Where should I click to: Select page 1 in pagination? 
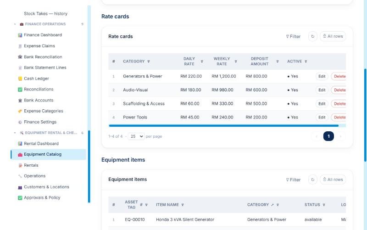328,136
